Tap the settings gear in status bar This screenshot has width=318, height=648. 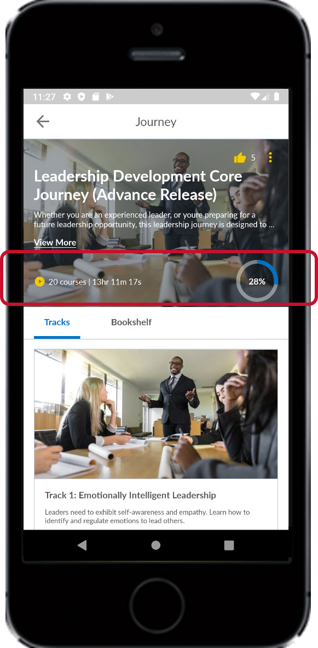pos(67,96)
